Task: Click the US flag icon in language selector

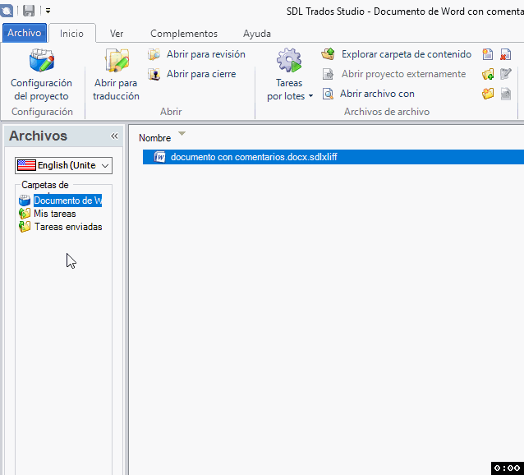Action: click(26, 165)
